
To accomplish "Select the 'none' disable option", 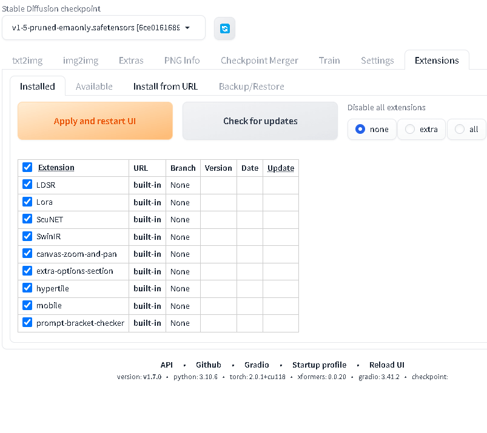I will [x=372, y=130].
